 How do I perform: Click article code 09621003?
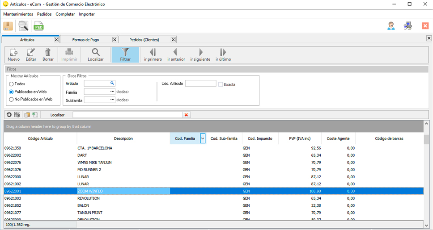(13, 198)
